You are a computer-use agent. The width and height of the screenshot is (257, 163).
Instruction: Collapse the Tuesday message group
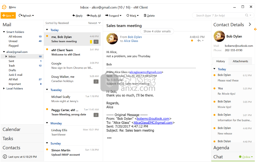point(47,90)
